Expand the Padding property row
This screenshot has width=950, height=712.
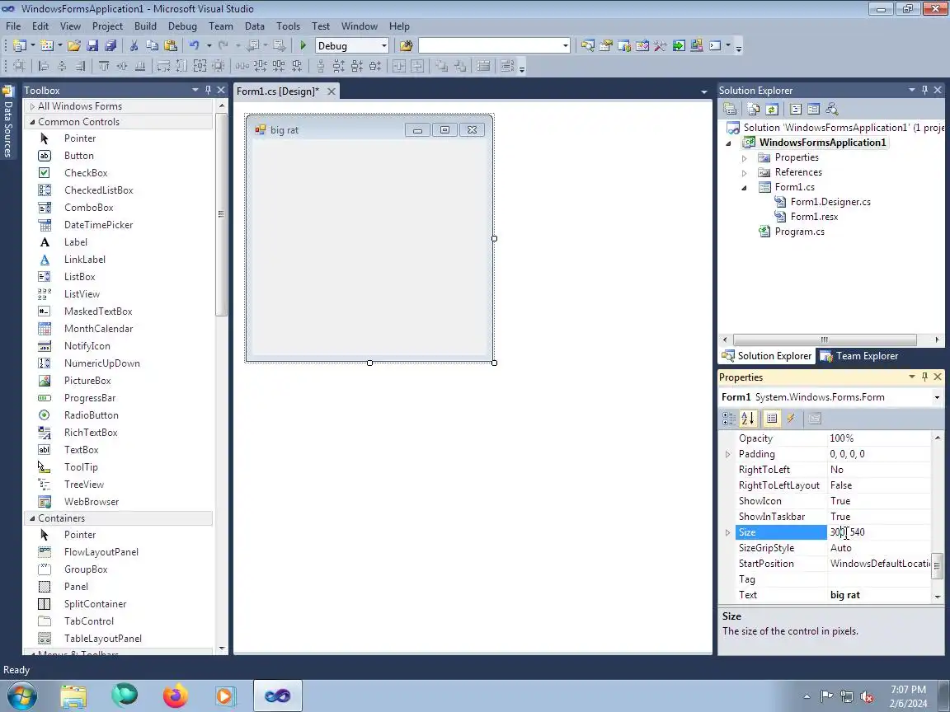tap(727, 454)
